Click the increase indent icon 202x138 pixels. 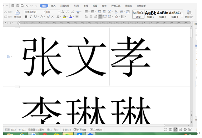[104, 12]
